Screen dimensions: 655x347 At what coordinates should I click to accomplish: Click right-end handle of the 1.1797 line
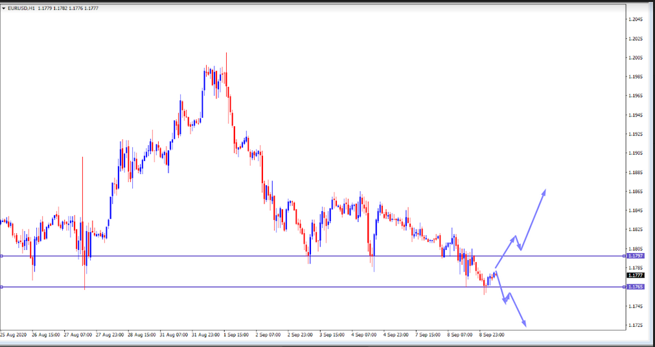pos(625,256)
